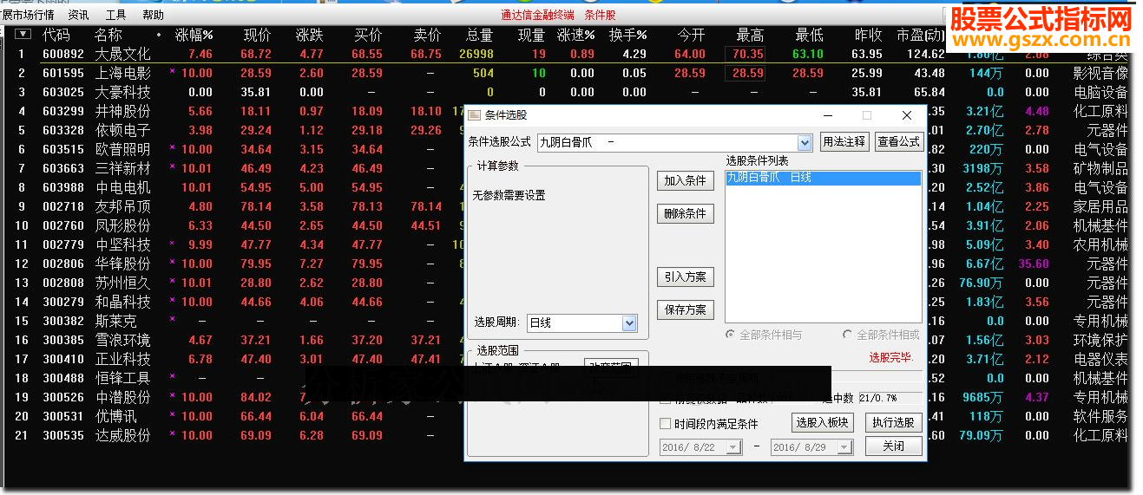Click 加入条件 to add condition
1143x495 pixels.
(686, 180)
